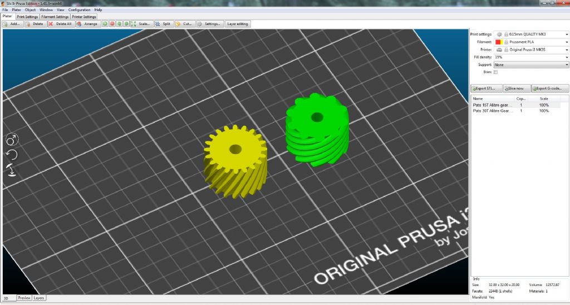570x305 pixels.
Task: Click the Facets value 22448 (1 shells)
Action: [500, 291]
